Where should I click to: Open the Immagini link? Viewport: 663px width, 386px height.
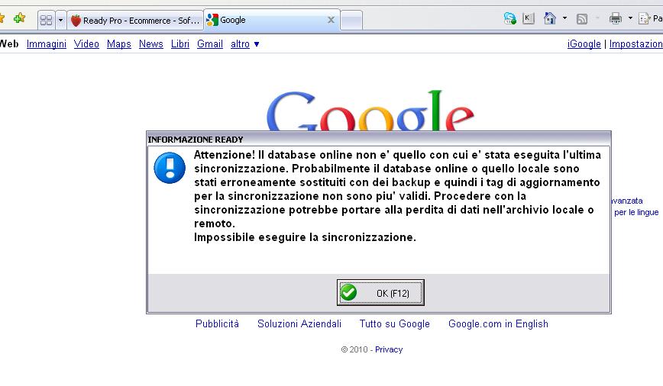[x=47, y=44]
